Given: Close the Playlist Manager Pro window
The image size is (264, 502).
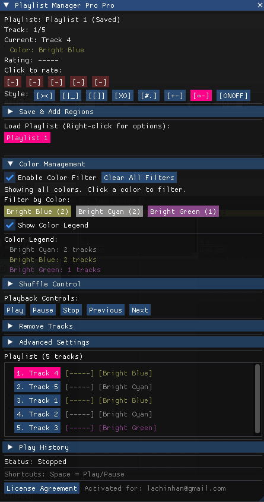Looking at the screenshot, I should [x=259, y=5].
